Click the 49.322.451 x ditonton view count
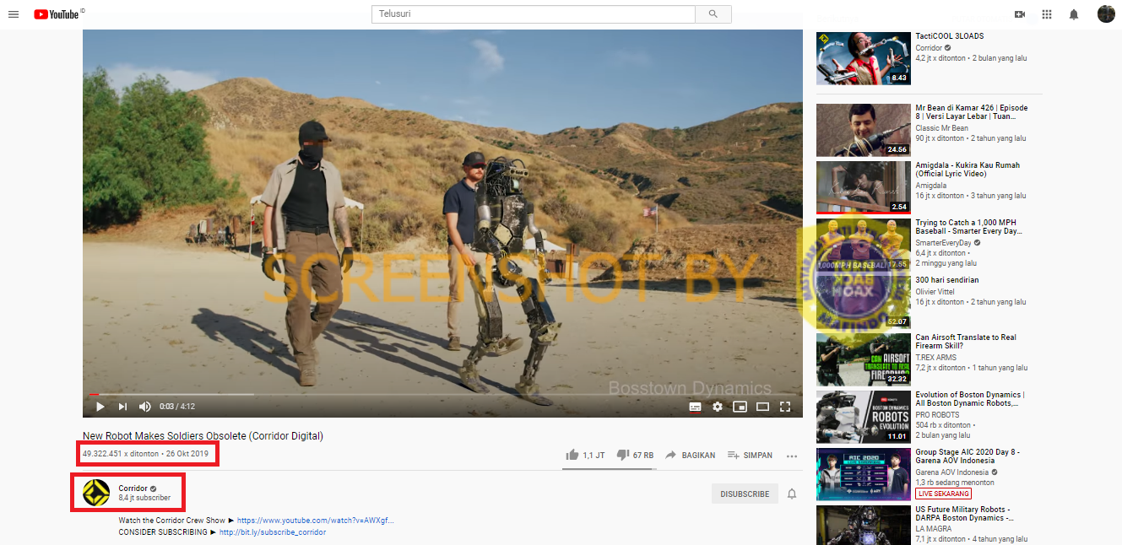 coord(120,454)
